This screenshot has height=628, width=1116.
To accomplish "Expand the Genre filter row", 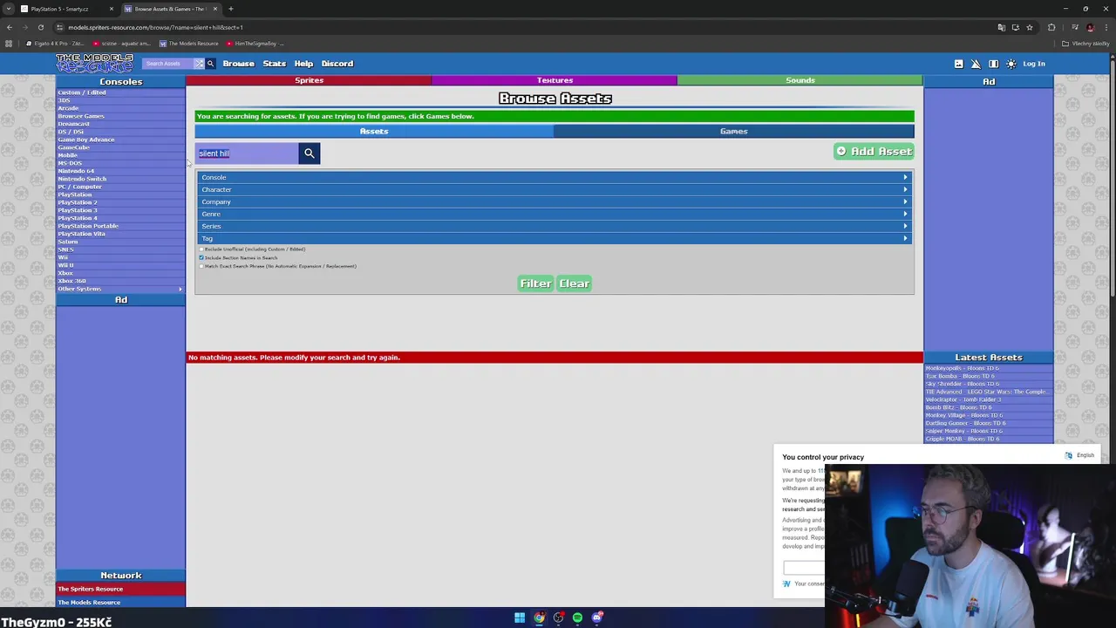I will pyautogui.click(x=555, y=214).
